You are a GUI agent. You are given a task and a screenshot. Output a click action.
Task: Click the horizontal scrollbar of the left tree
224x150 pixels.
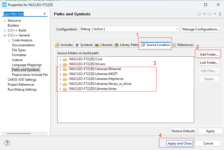pos(19,134)
